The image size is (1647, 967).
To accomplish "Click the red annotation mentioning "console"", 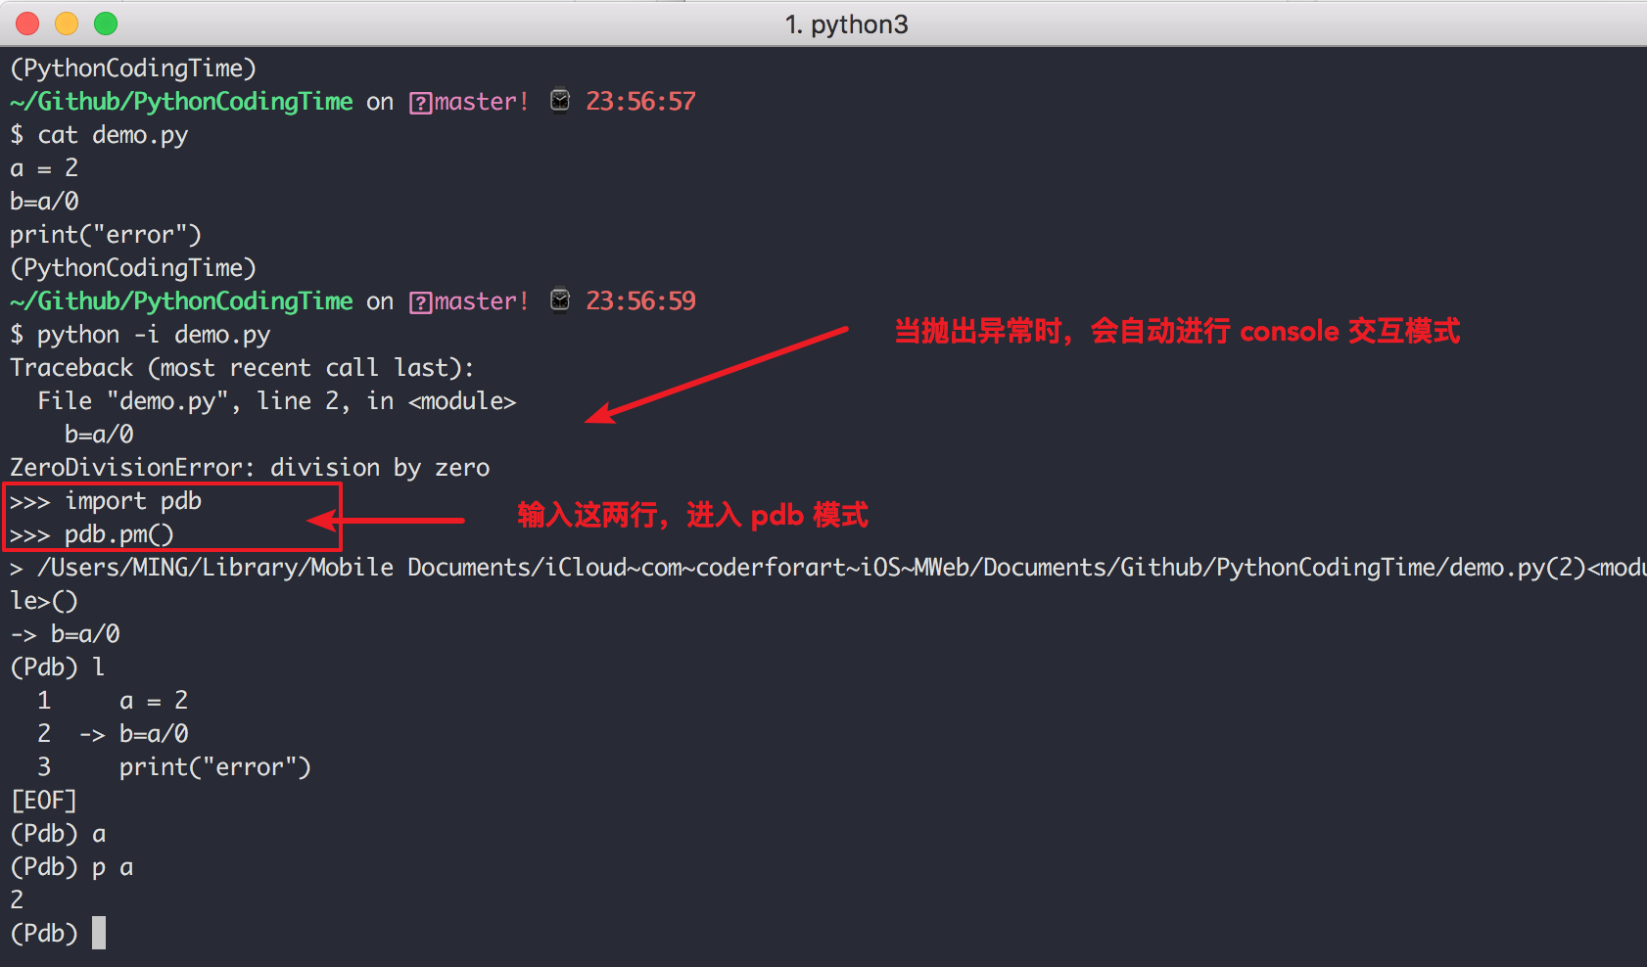I will (x=1177, y=332).
